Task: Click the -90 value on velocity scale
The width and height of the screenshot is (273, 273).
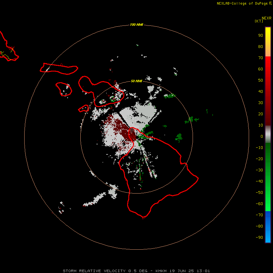Action: pos(259,238)
